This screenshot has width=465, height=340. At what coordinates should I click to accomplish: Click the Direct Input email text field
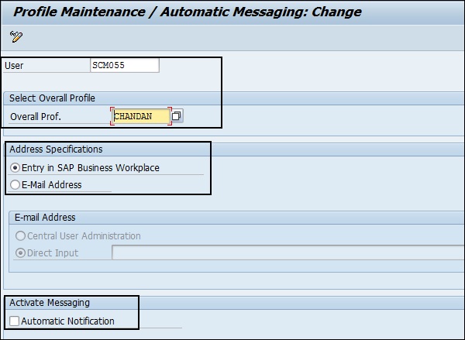(287, 252)
